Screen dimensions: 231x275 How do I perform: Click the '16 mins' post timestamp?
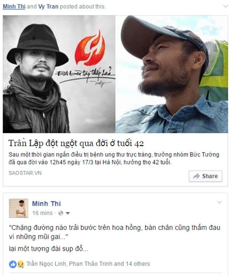click(x=42, y=213)
